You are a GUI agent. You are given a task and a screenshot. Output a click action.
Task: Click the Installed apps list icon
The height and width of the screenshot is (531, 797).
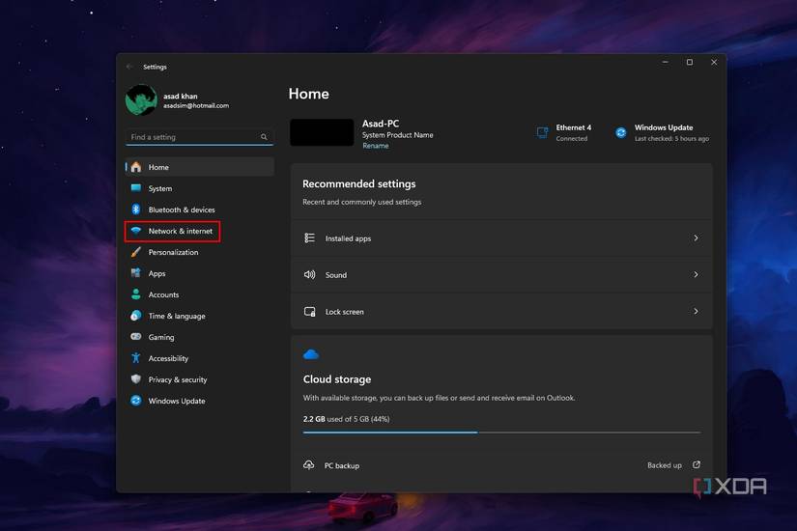(x=309, y=238)
